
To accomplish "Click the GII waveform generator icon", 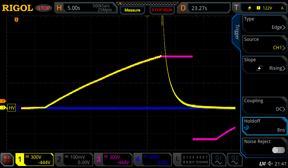I will 235,160.
